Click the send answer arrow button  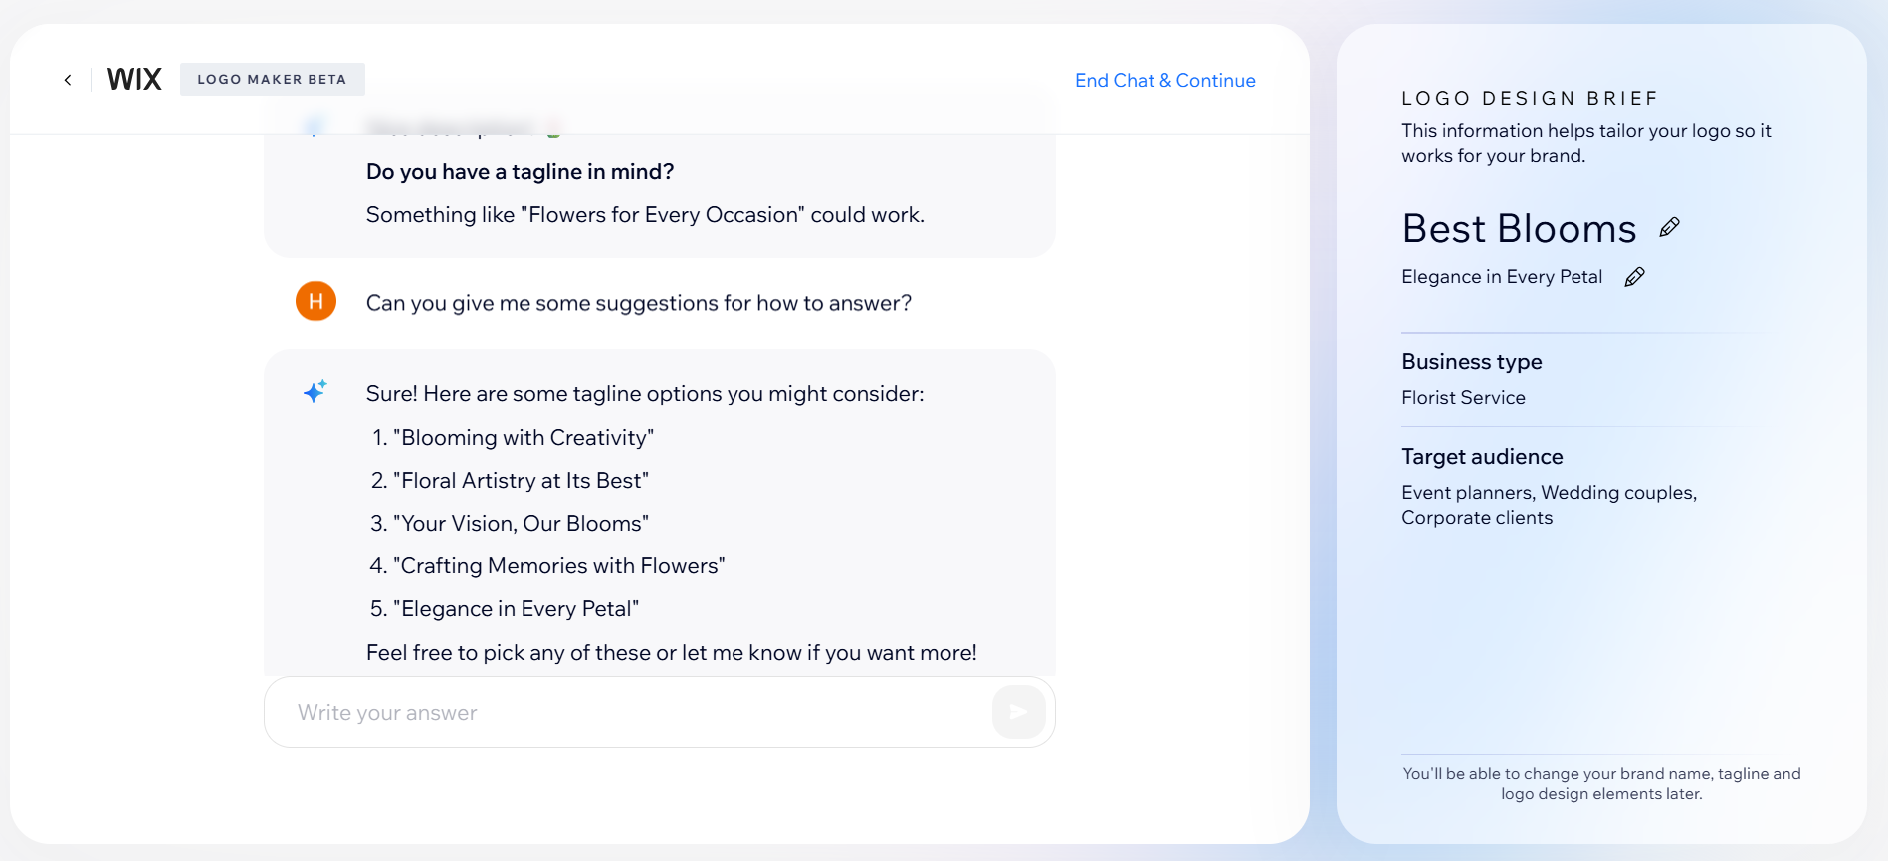click(1017, 711)
